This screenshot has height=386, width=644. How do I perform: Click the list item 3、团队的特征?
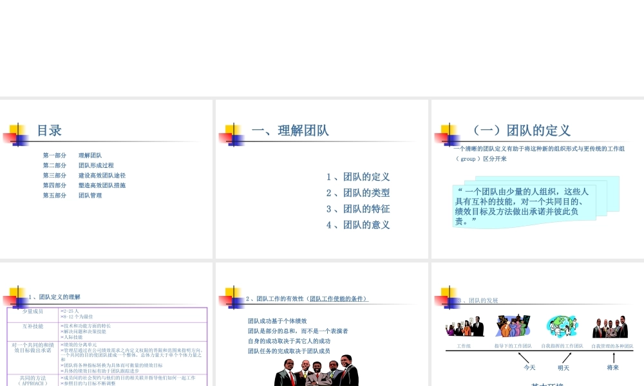(357, 209)
